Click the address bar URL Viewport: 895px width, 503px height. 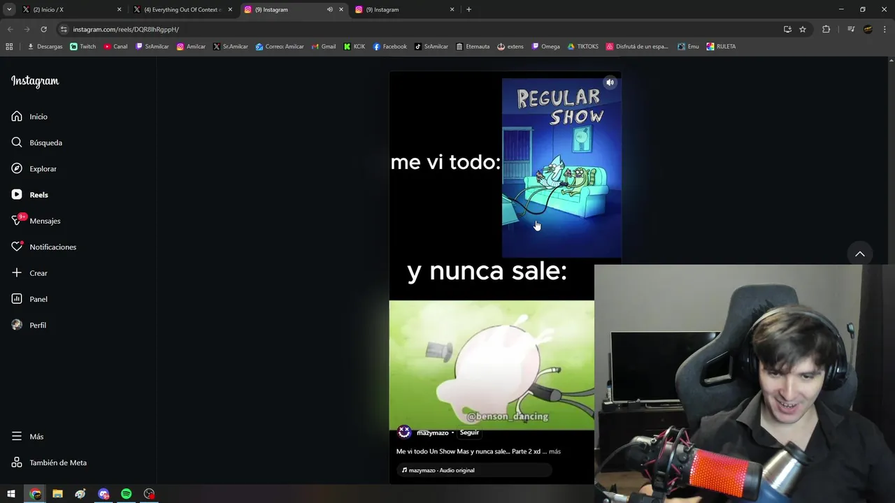point(126,29)
